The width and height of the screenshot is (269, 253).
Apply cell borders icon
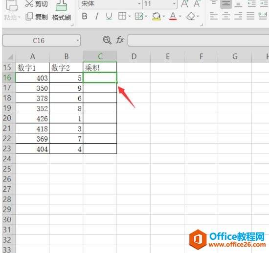click(x=122, y=16)
